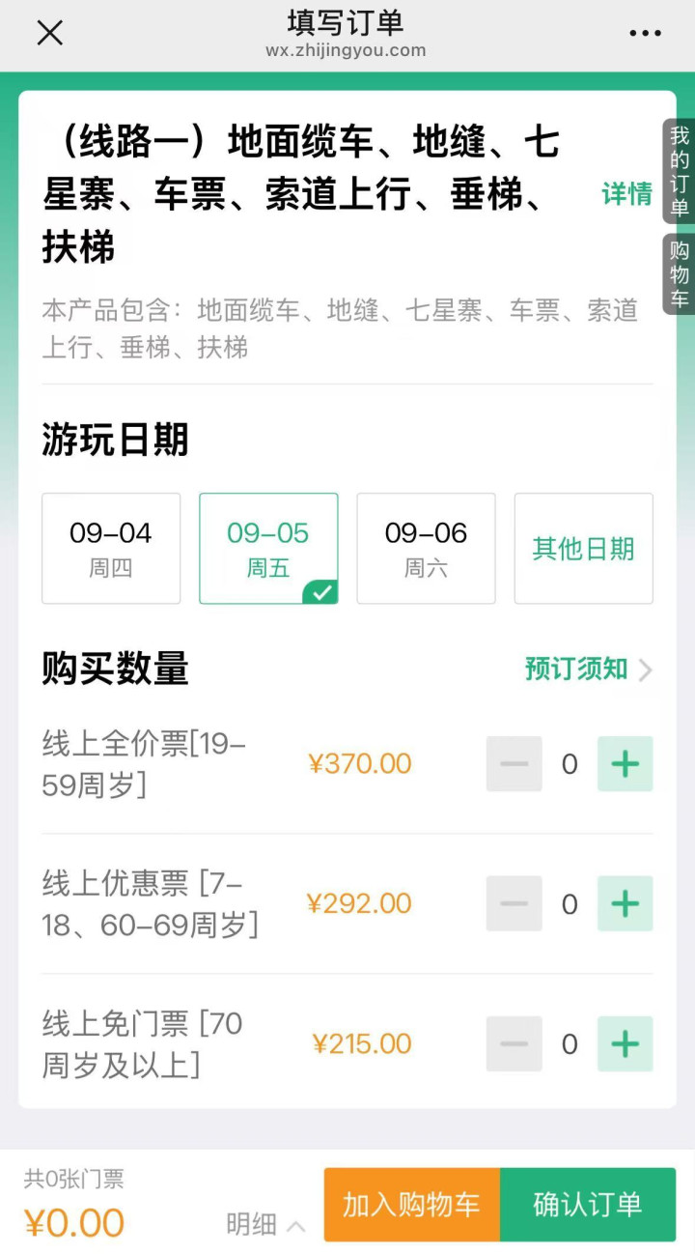Open the 购物车 side tab
The image size is (695, 1254).
(680, 274)
